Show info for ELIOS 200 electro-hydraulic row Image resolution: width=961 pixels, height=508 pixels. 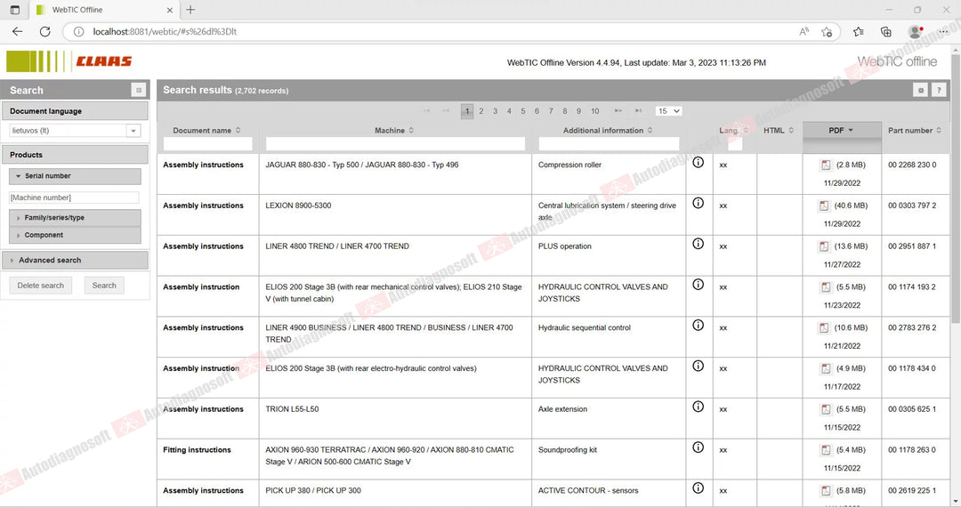699,366
